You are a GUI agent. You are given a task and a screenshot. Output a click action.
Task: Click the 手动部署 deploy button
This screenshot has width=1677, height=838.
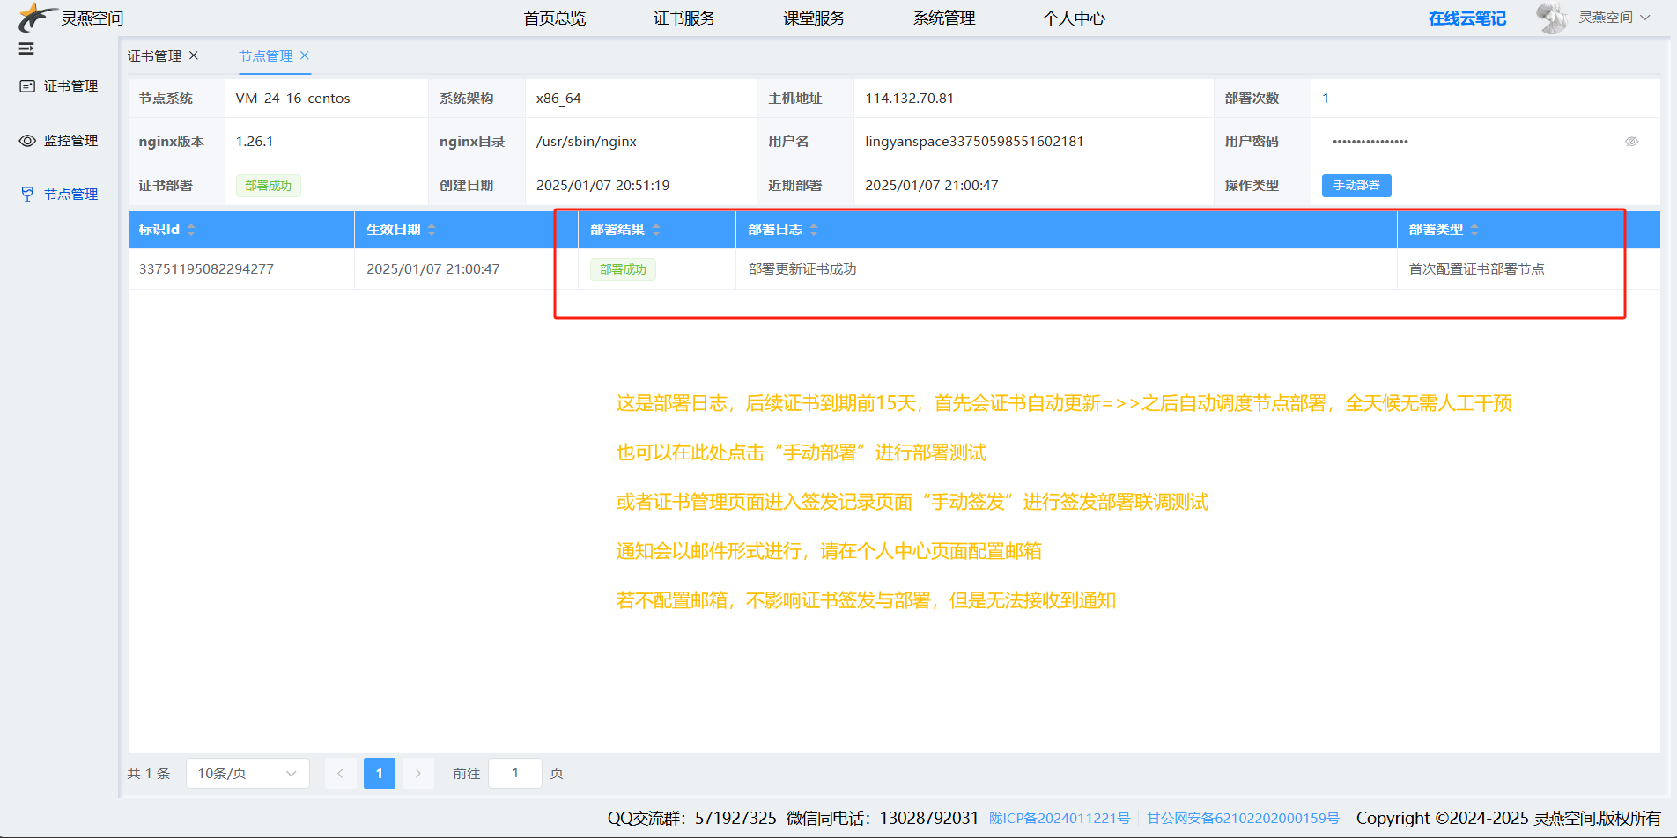(1356, 185)
